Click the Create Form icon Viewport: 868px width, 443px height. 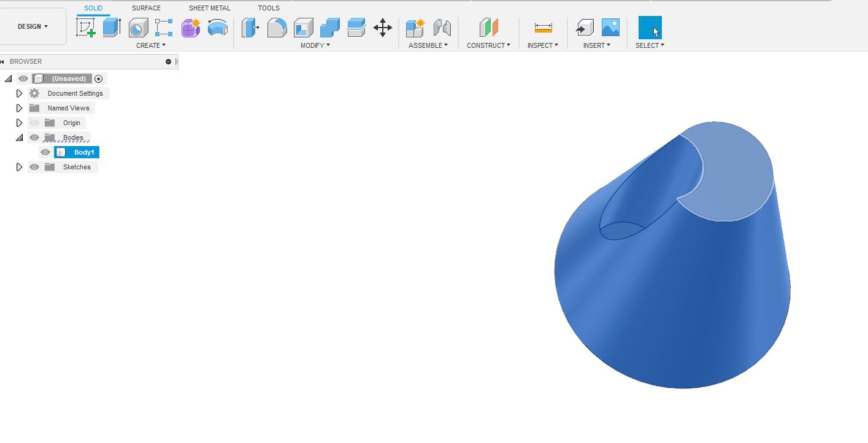click(191, 28)
